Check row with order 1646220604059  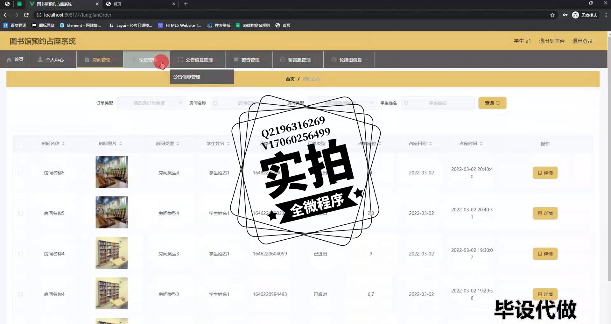tap(21, 254)
